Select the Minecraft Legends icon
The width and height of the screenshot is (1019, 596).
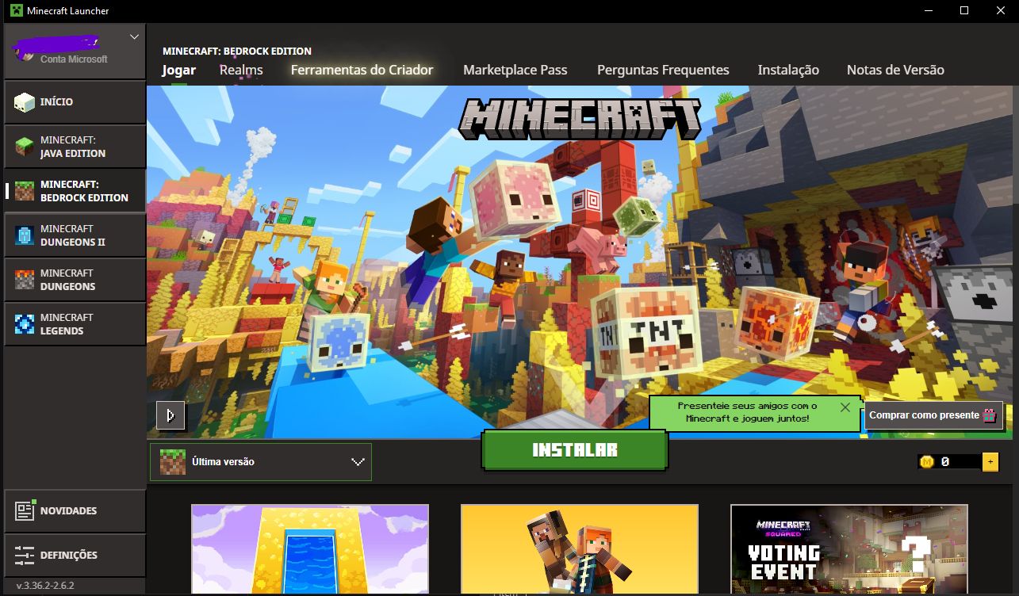pos(25,324)
